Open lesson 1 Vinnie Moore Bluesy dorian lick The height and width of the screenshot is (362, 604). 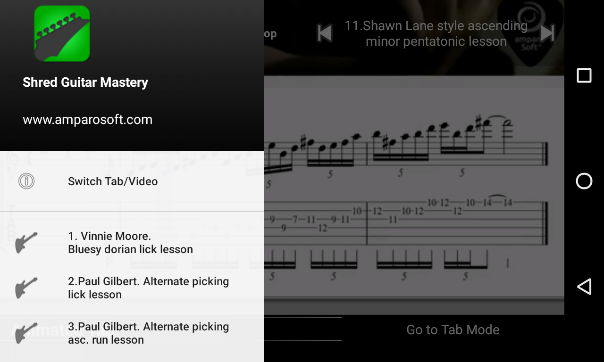[132, 243]
